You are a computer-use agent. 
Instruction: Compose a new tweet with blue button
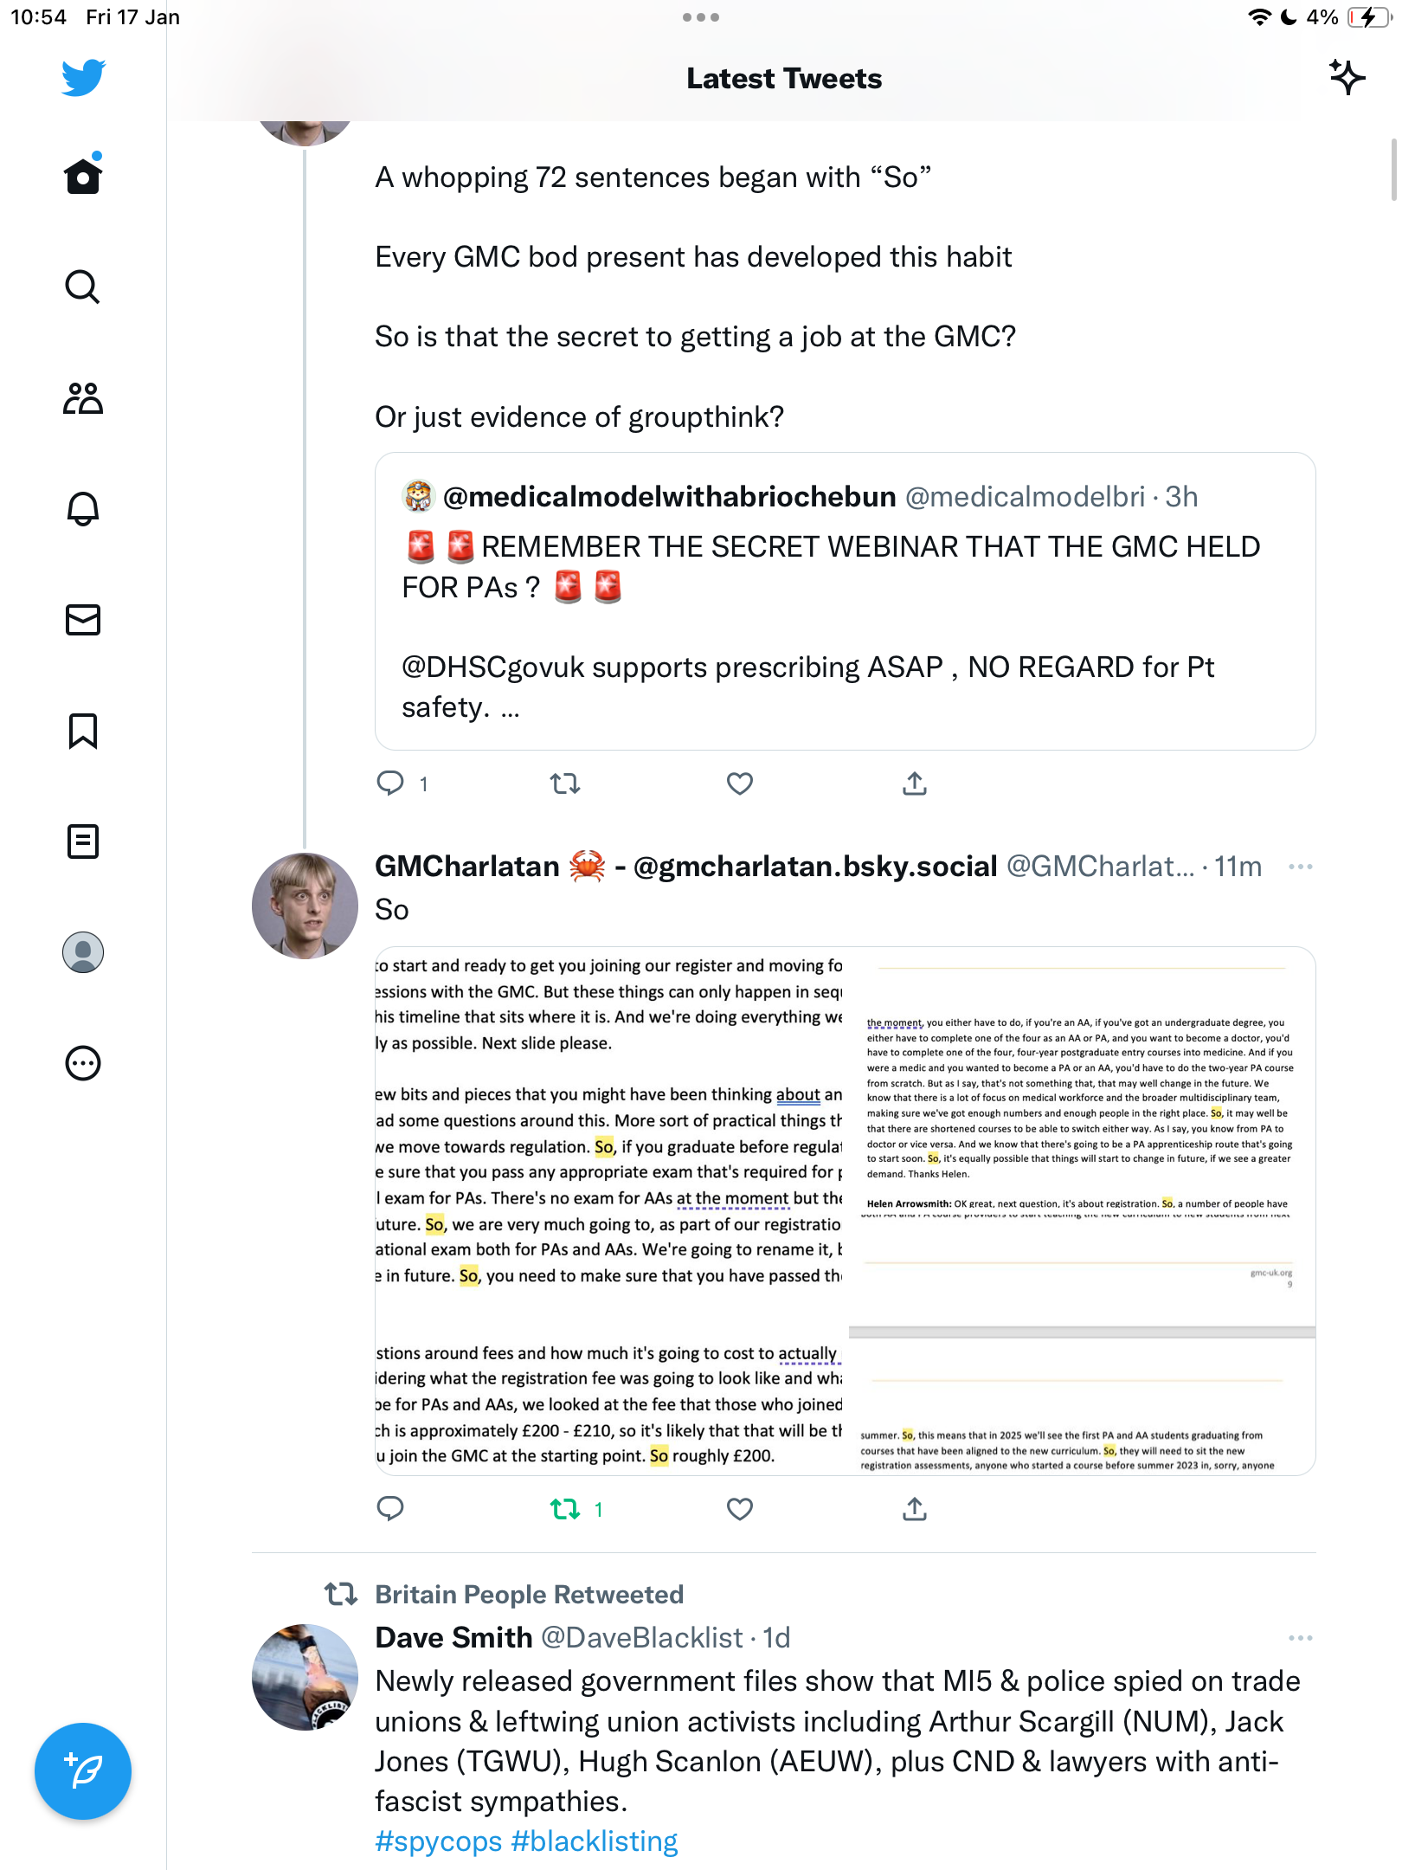click(x=83, y=1771)
